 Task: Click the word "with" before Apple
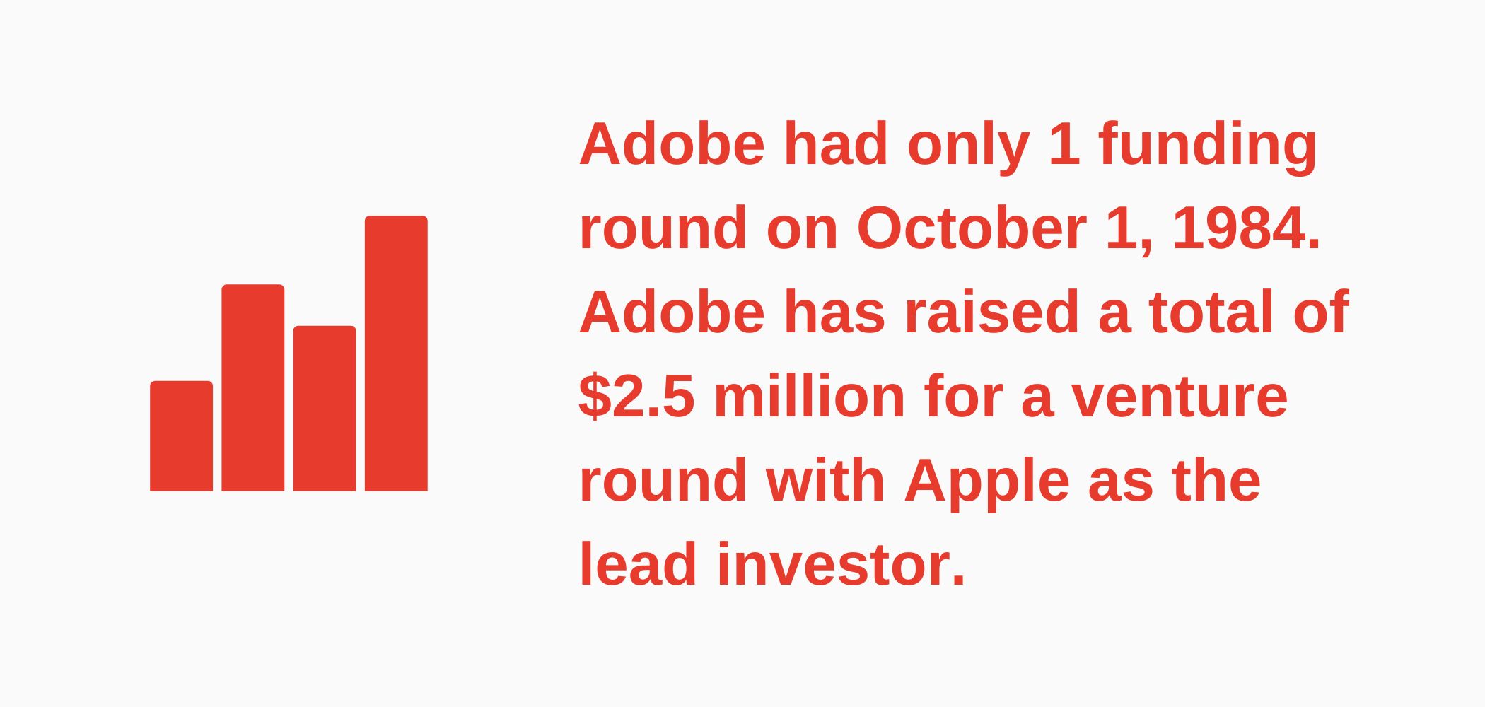[825, 481]
